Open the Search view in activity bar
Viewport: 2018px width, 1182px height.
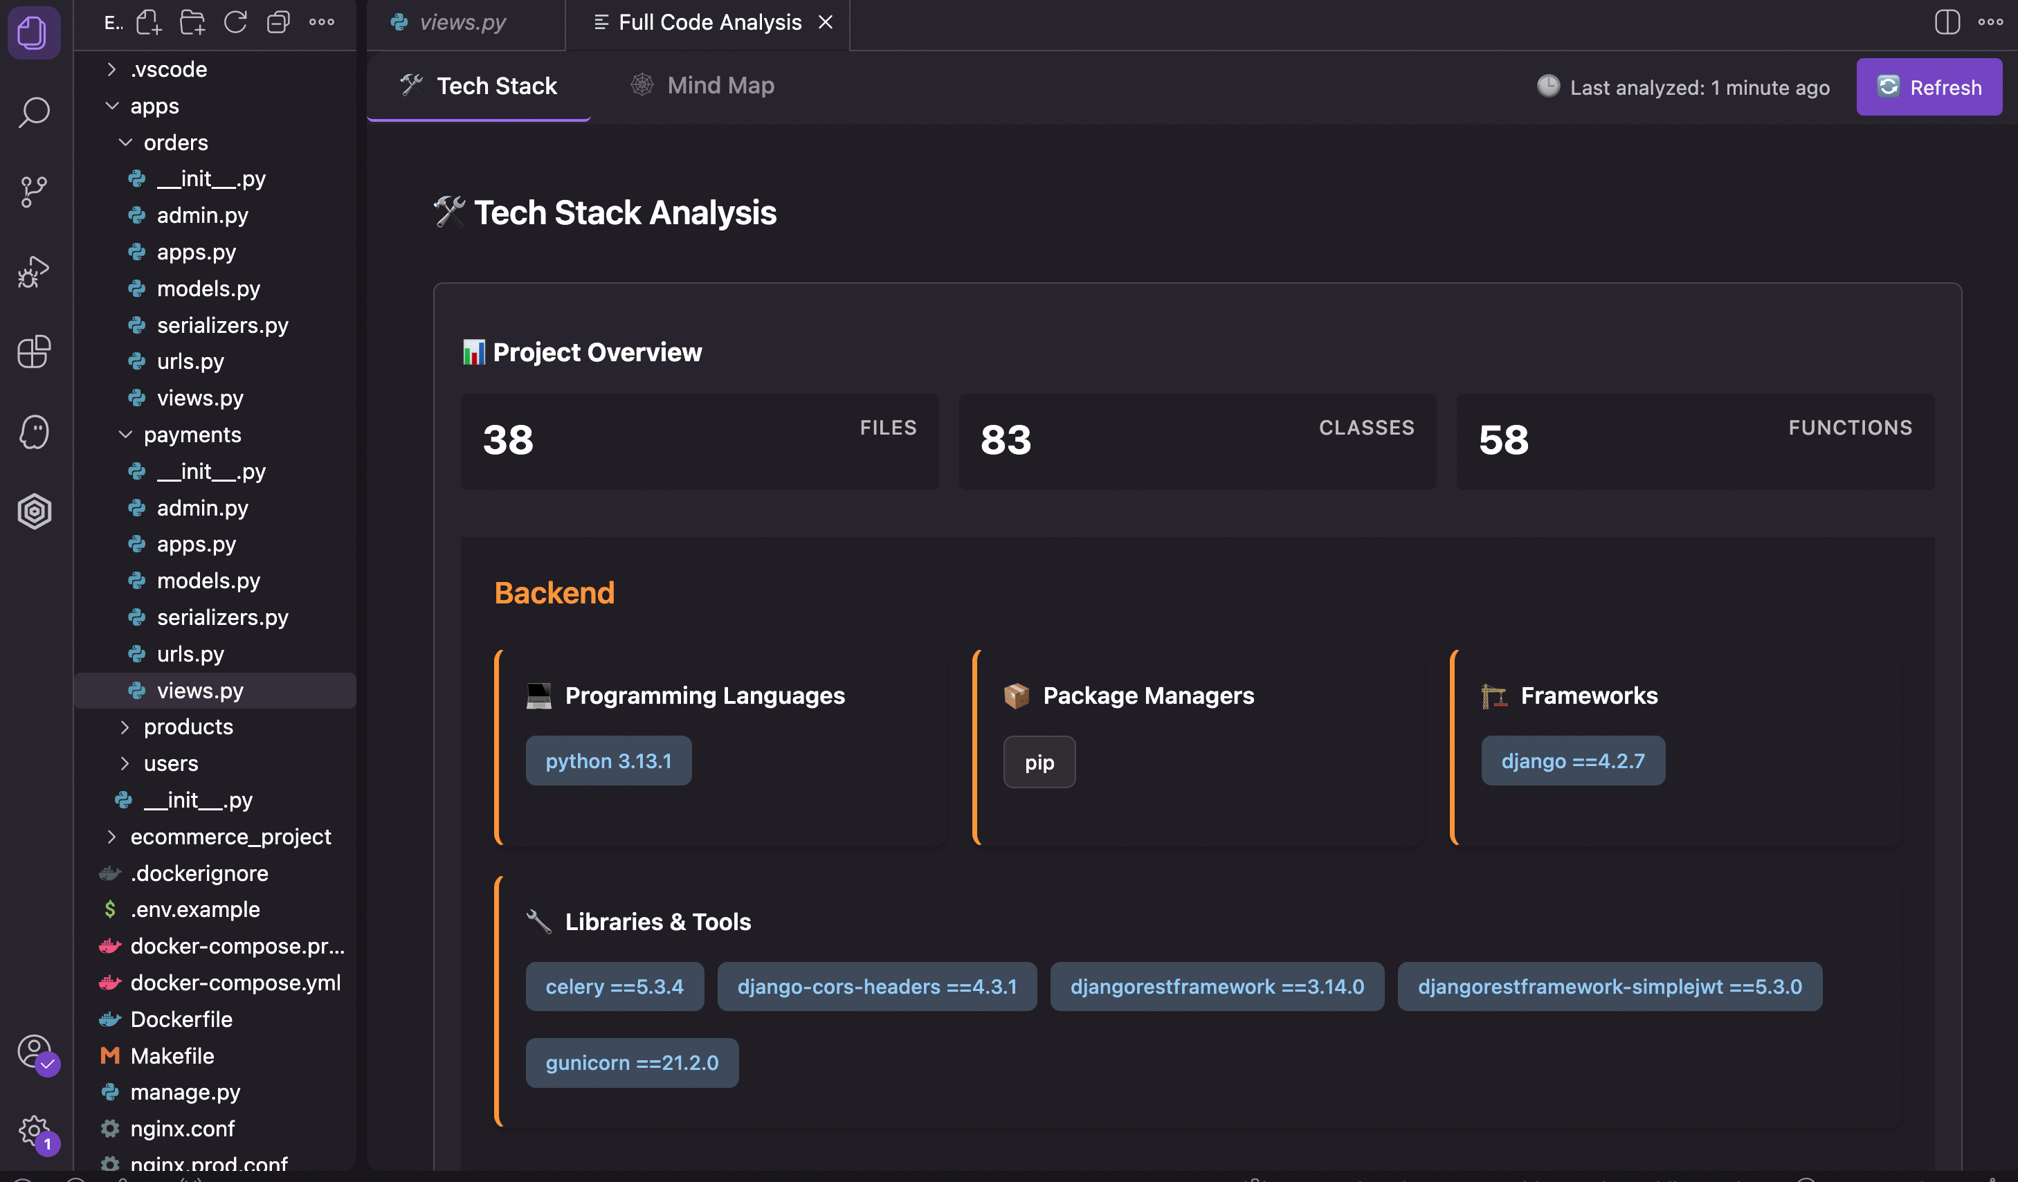tap(34, 112)
